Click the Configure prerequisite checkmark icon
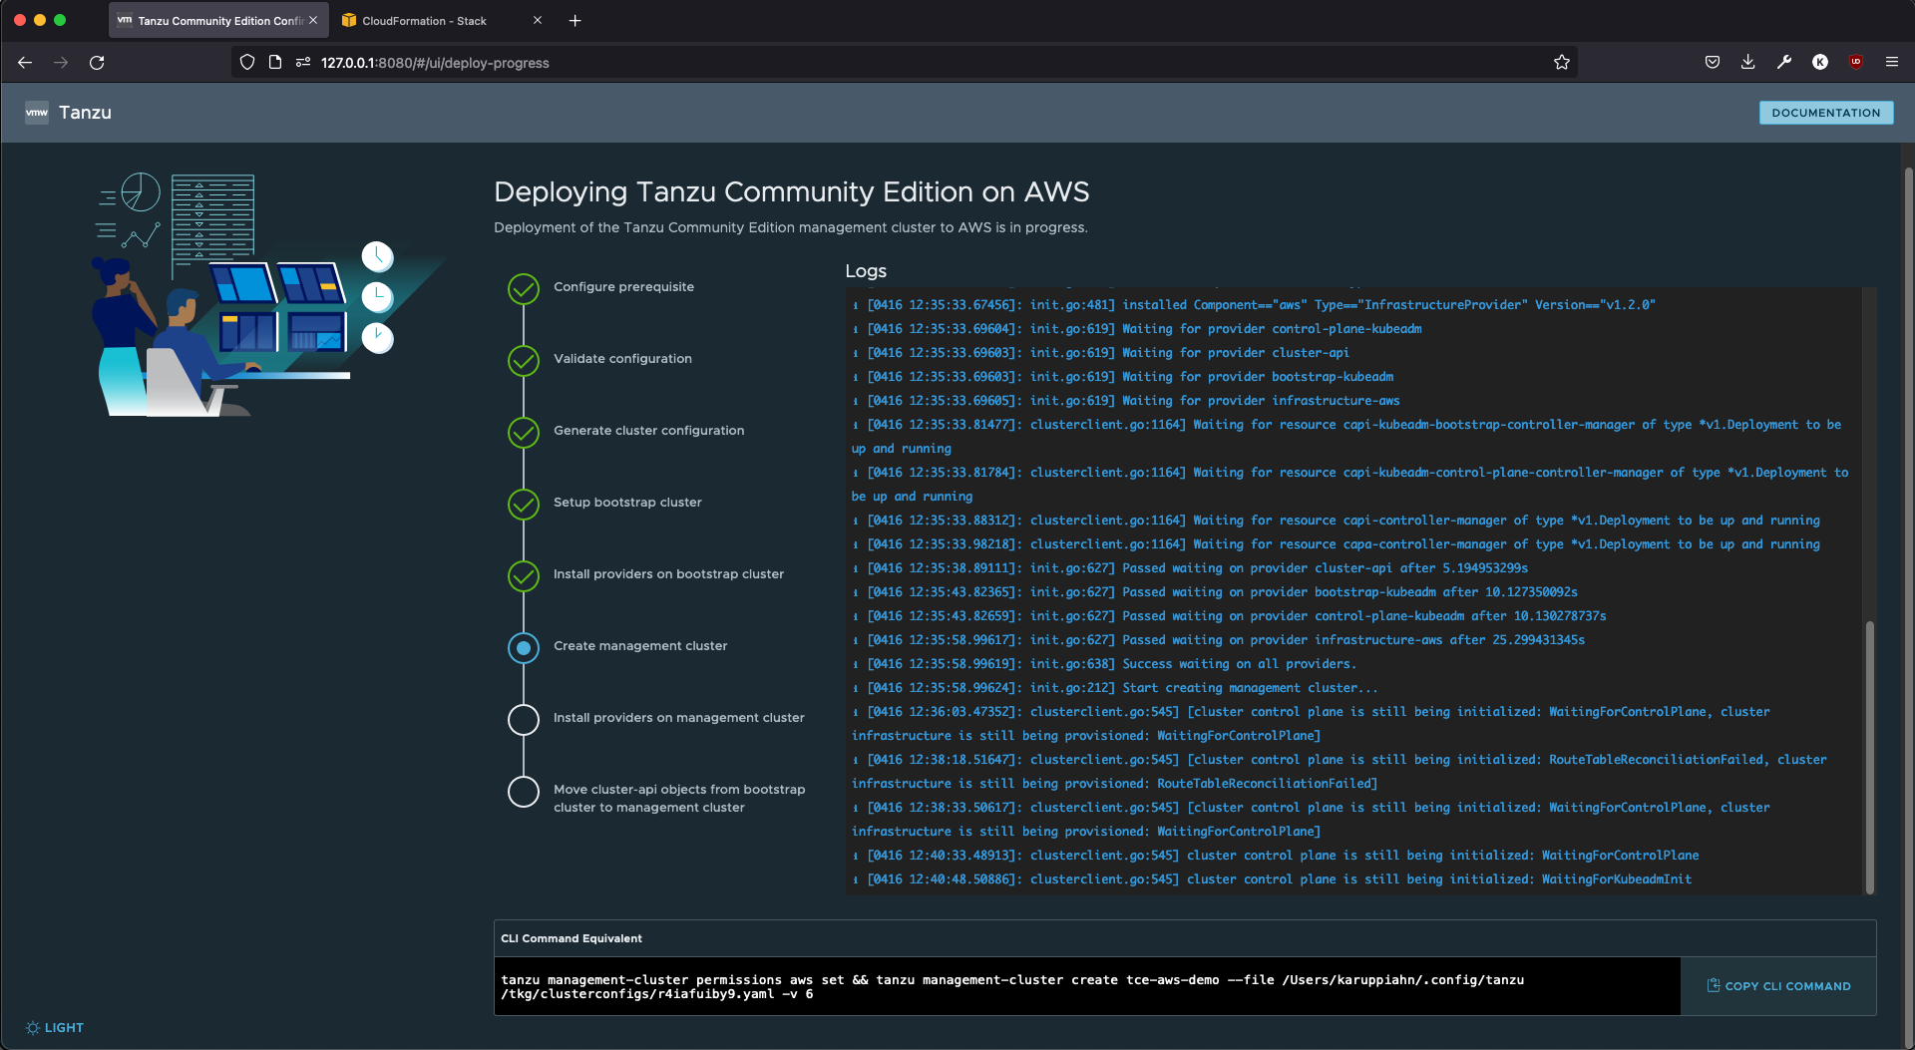Viewport: 1915px width, 1050px height. pos(524,289)
